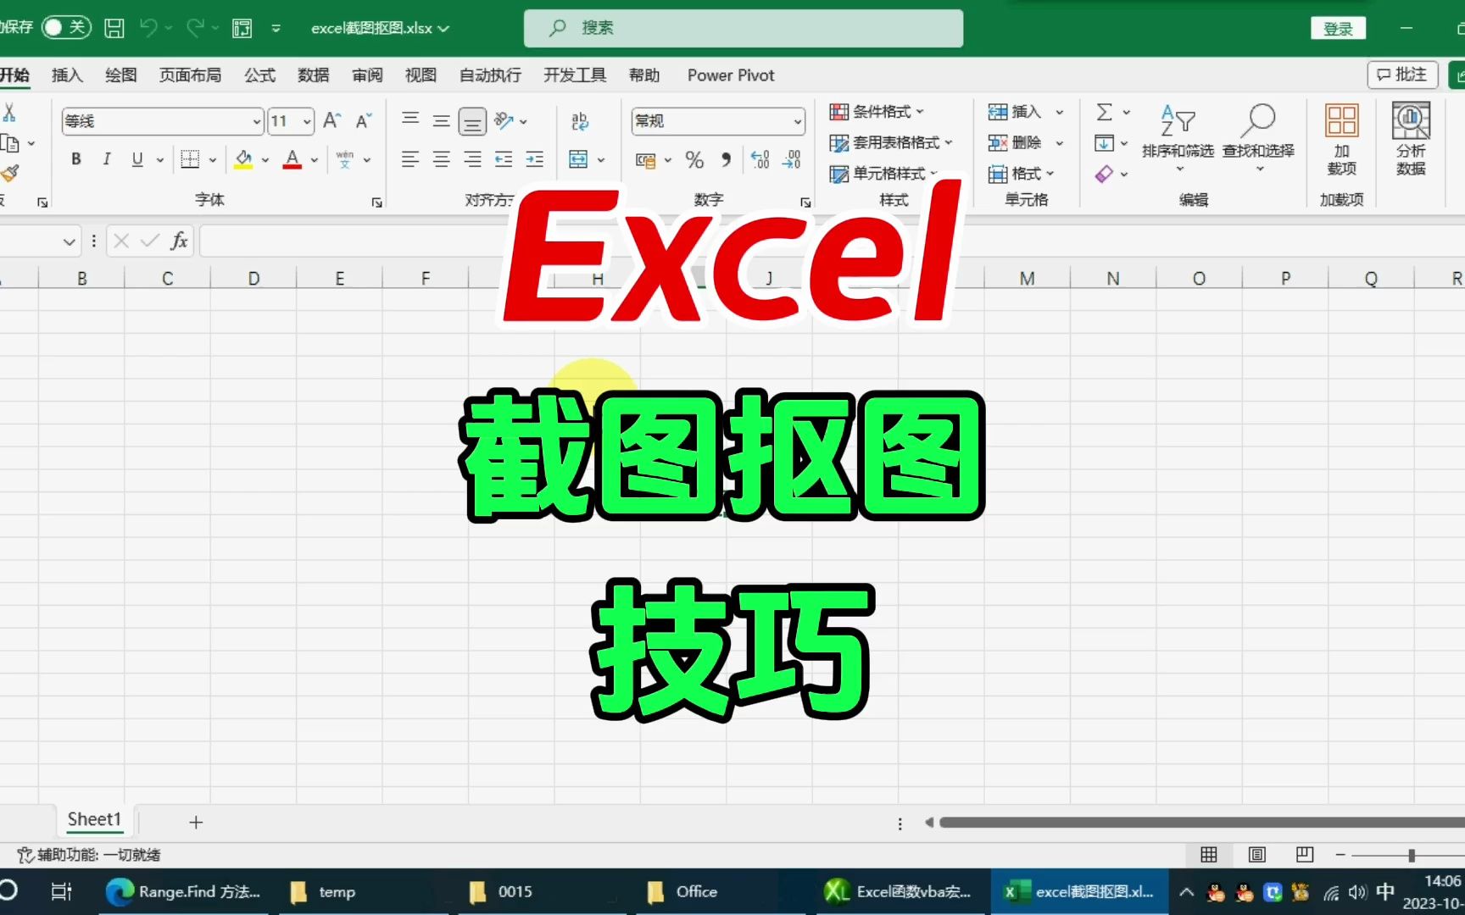This screenshot has width=1465, height=915.
Task: Toggle bold formatting
Action: (75, 158)
